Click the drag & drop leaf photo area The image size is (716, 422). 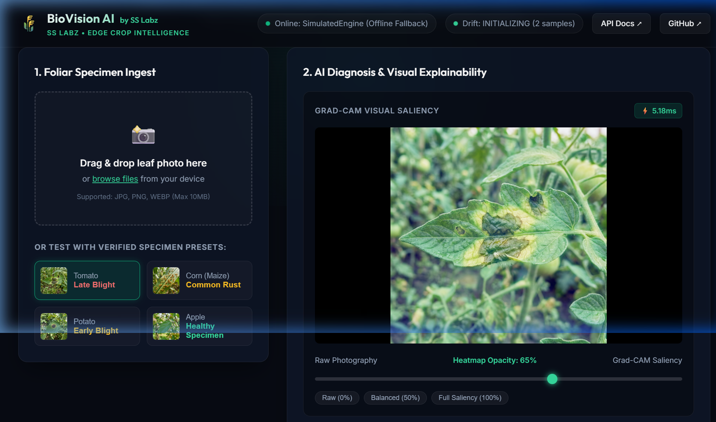143,158
